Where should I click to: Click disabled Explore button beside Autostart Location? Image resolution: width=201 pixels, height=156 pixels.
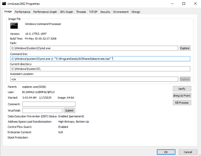point(185,79)
